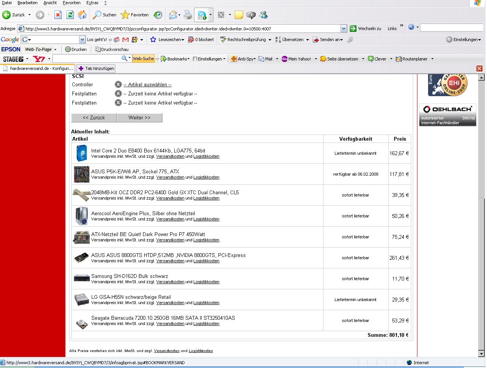Click the Yahoo search input field
The width and height of the screenshot is (487, 368).
pos(87,59)
